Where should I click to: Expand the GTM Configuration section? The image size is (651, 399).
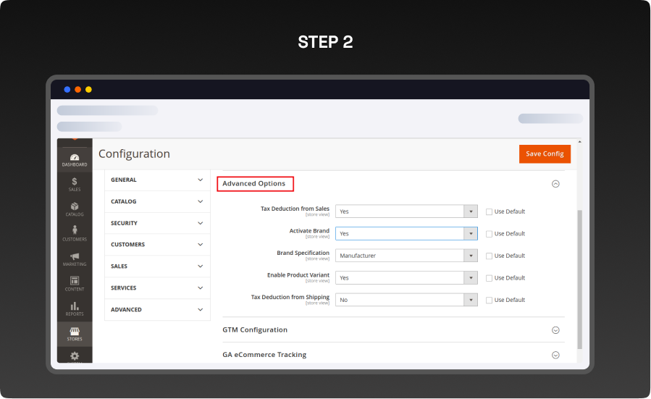click(555, 329)
